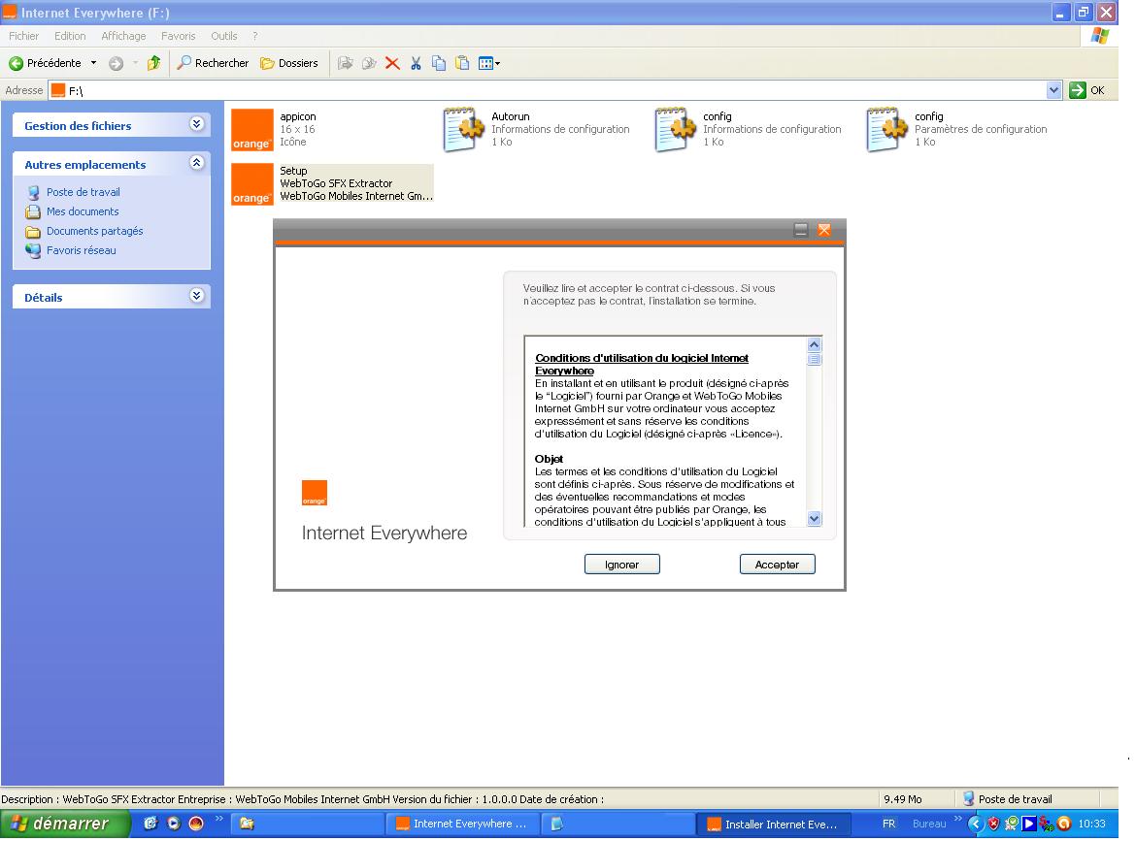Viewport: 1136px width, 841px height.
Task: Click the Accepter button in installer
Action: [x=778, y=565]
